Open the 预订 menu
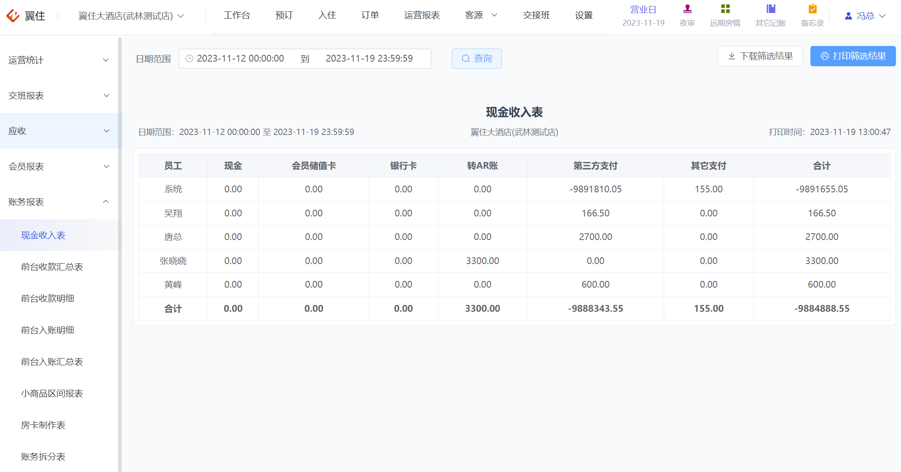Screen dimensions: 901x472 coord(284,15)
